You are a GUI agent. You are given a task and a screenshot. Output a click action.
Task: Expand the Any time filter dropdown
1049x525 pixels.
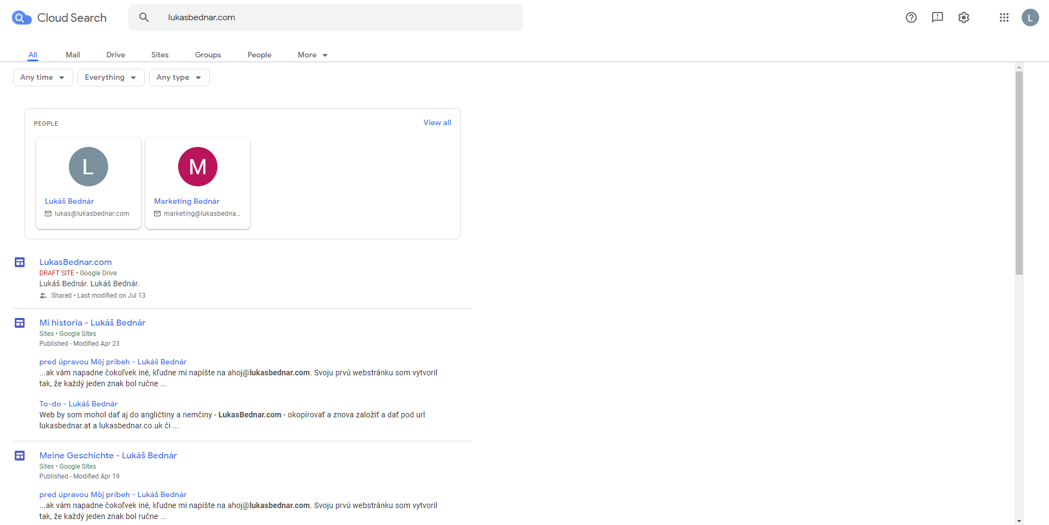coord(43,78)
